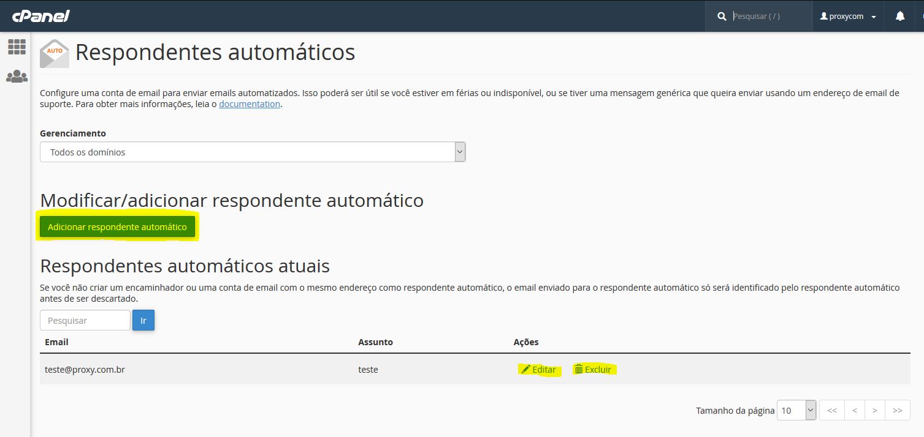Image resolution: width=924 pixels, height=437 pixels.
Task: Select the teste@proxy.com.br email cell
Action: [x=85, y=370]
